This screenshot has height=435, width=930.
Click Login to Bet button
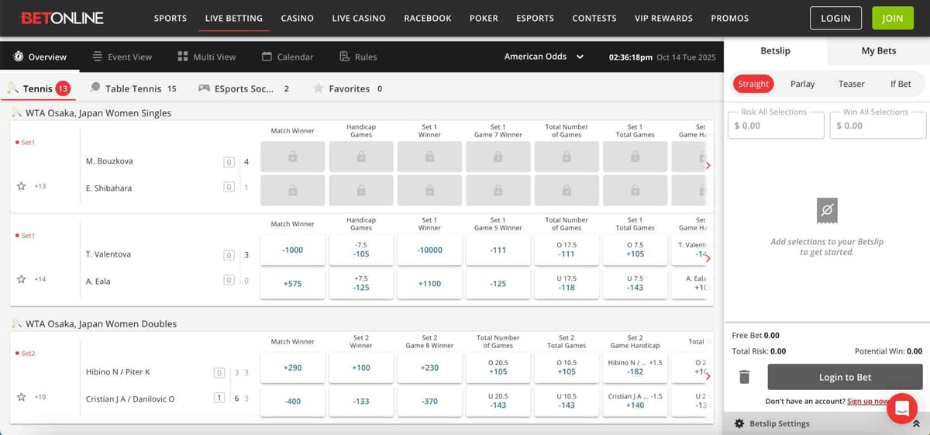point(845,377)
